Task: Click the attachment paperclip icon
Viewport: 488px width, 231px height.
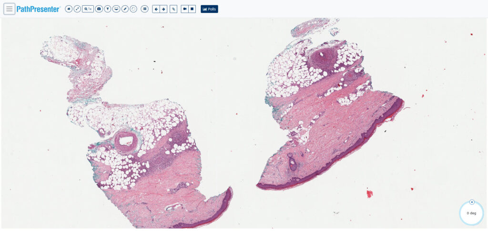Action: tap(173, 9)
